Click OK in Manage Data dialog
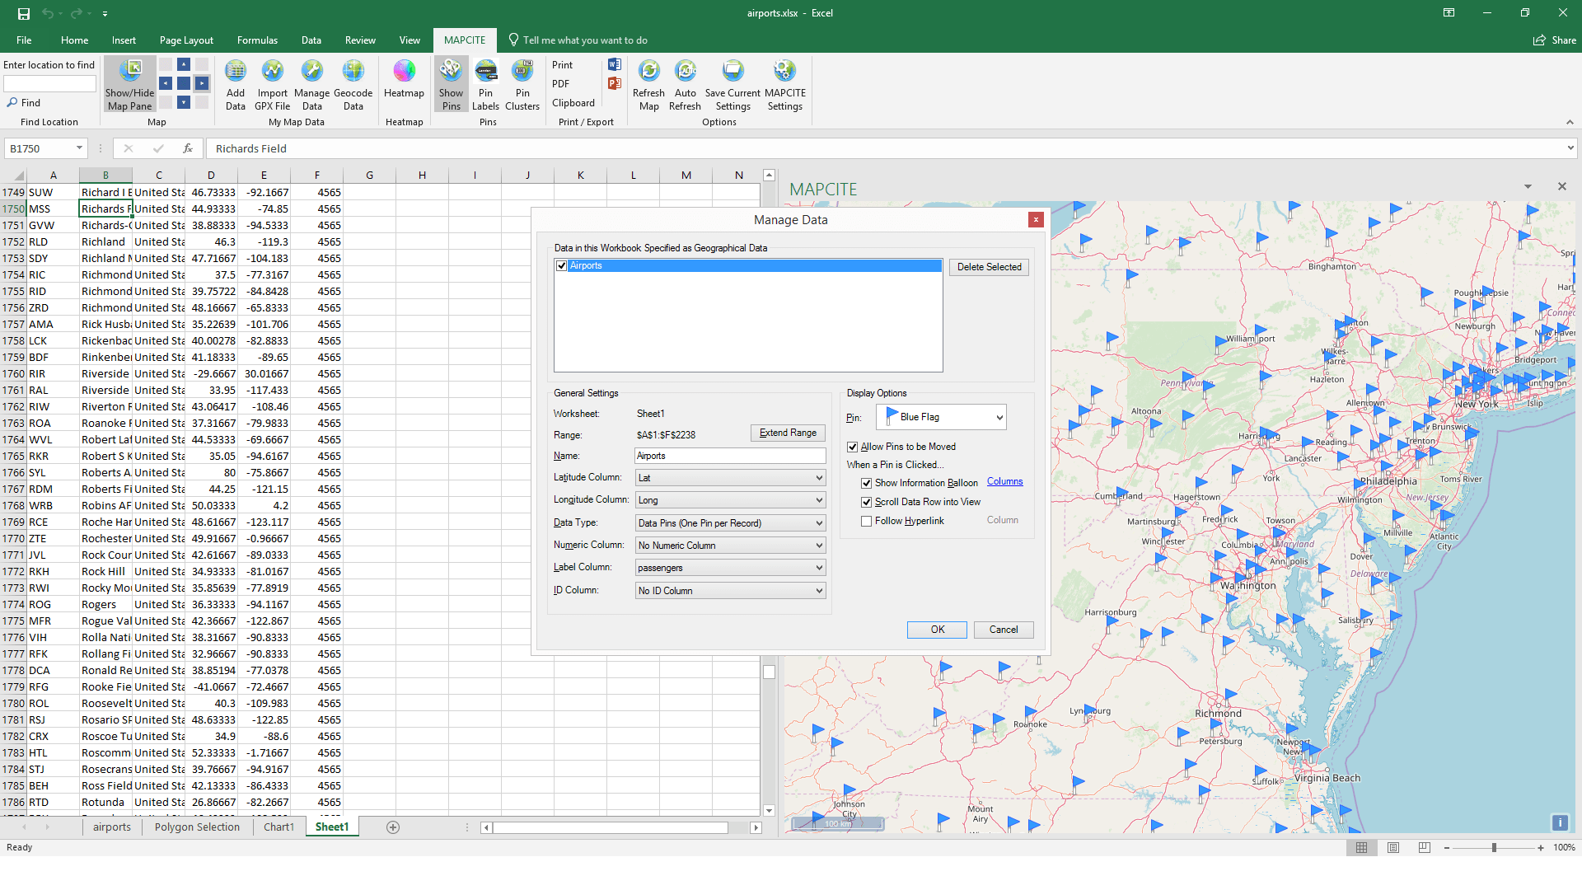 [938, 630]
